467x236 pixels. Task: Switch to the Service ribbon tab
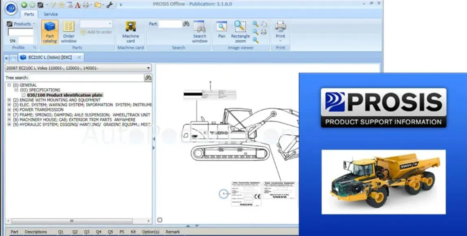pos(50,14)
